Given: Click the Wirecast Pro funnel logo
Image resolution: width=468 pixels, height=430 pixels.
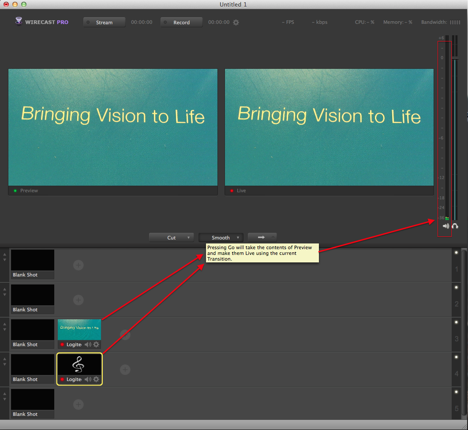Looking at the screenshot, I should coord(19,22).
